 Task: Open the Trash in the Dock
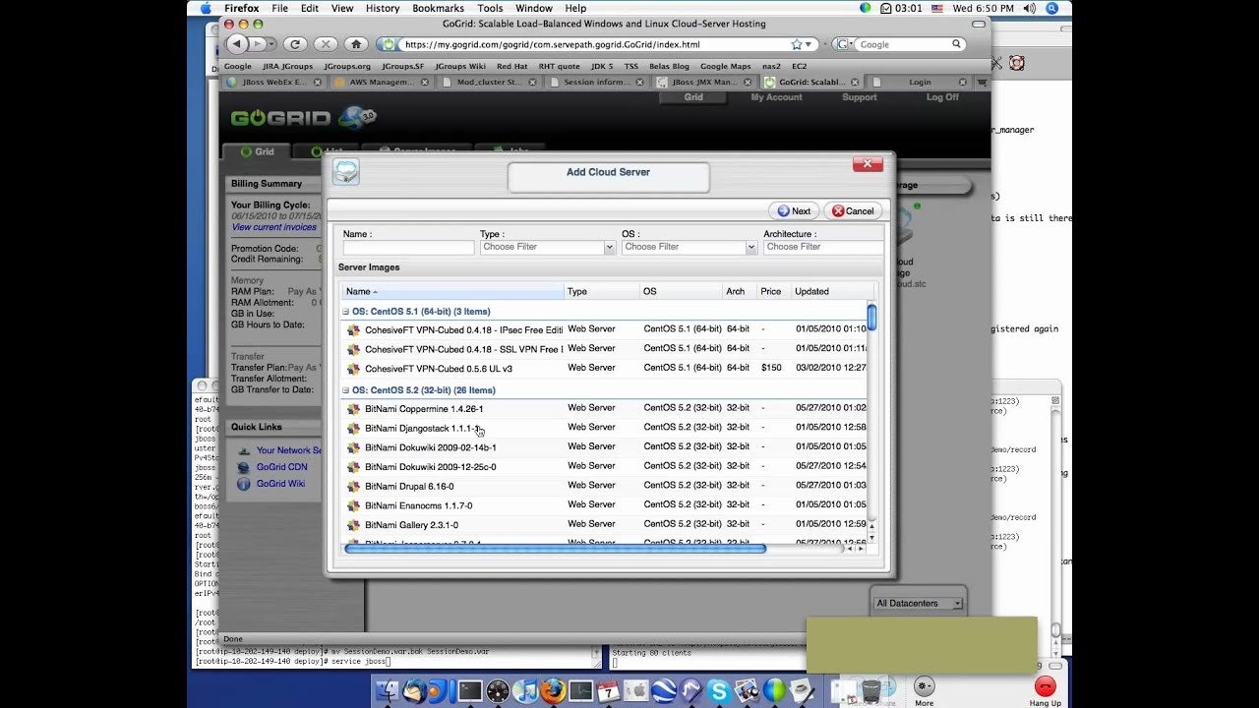pyautogui.click(x=870, y=691)
